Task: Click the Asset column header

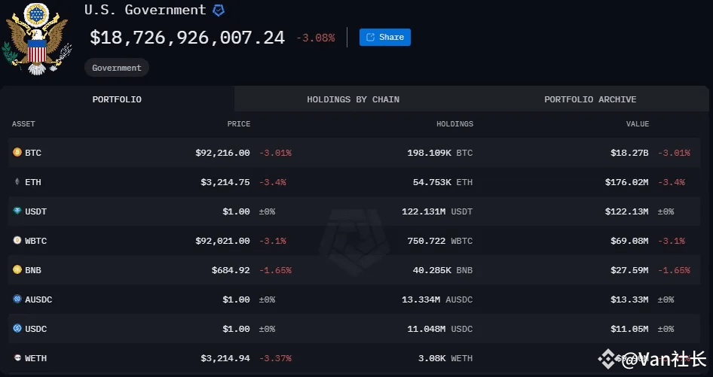Action: click(23, 123)
